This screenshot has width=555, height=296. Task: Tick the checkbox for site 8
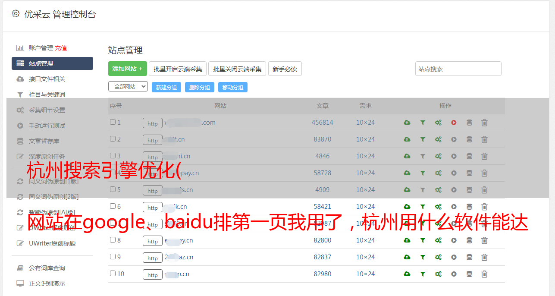[x=113, y=240]
